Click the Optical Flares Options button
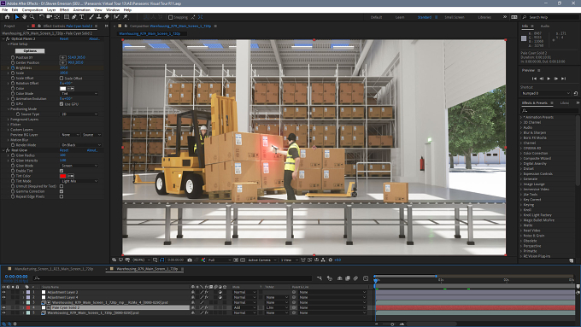Screen dimensions: 581x327 pos(30,50)
